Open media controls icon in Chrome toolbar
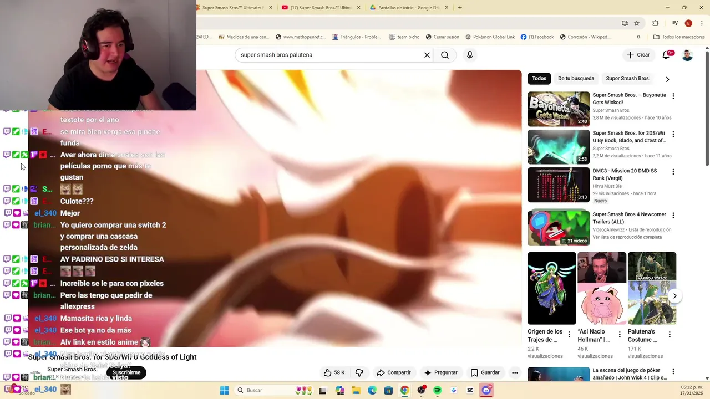This screenshot has height=399, width=710. pos(675,23)
